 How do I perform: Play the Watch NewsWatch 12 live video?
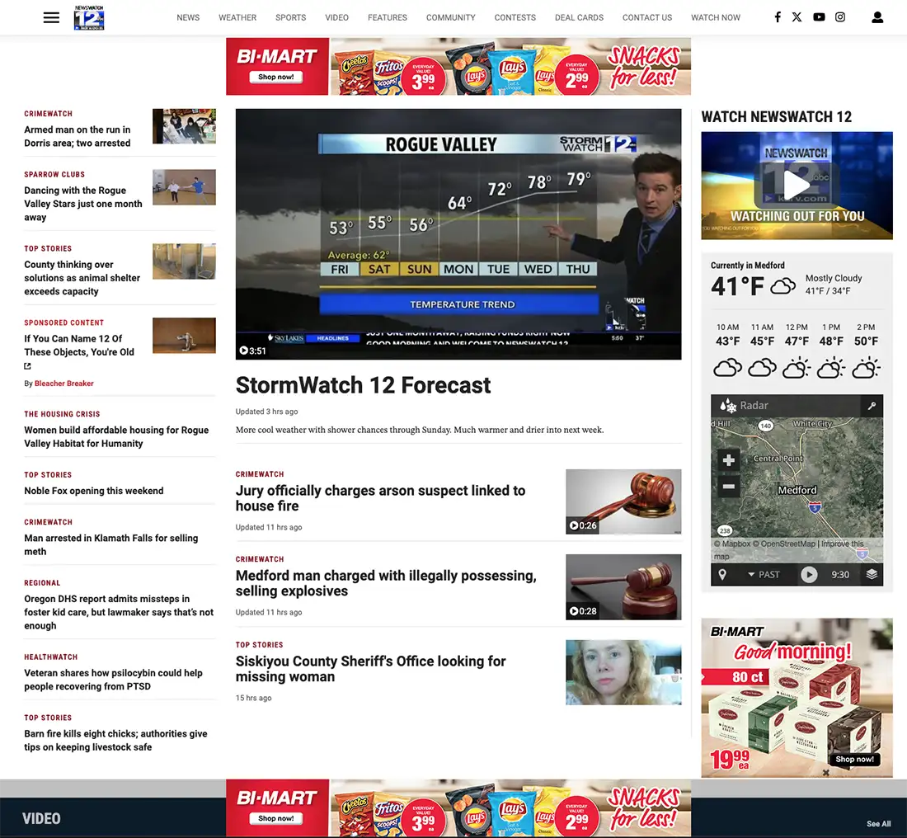pos(797,186)
